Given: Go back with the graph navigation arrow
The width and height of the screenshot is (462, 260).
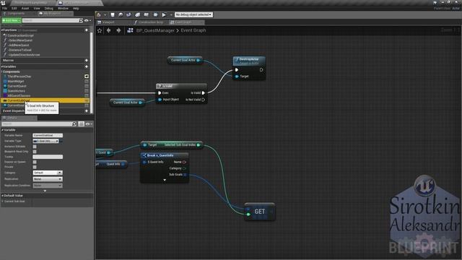Looking at the screenshot, I should pos(109,30).
